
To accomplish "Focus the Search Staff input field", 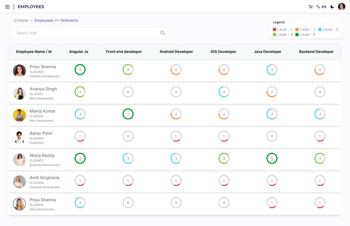I will (85, 33).
